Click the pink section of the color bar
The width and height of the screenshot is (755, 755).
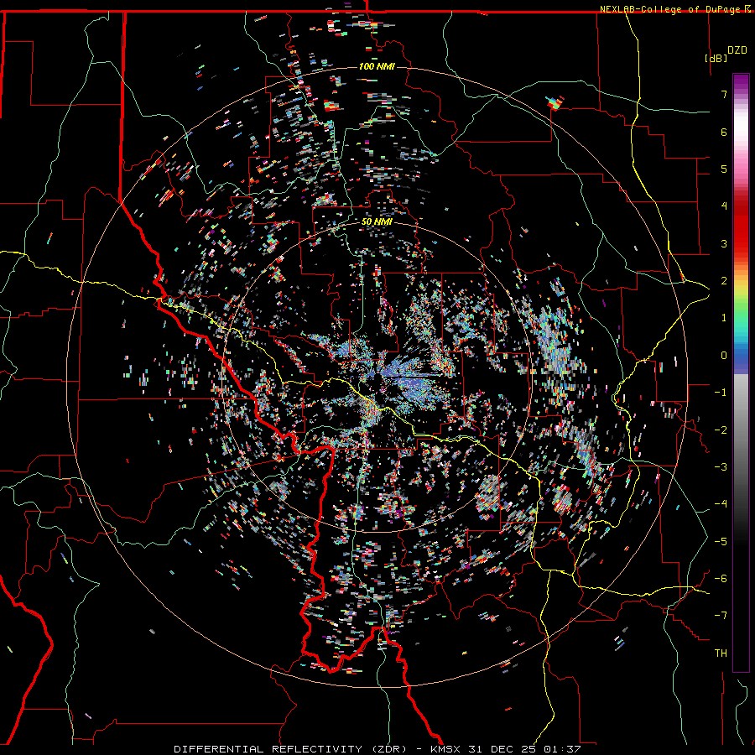point(741,166)
